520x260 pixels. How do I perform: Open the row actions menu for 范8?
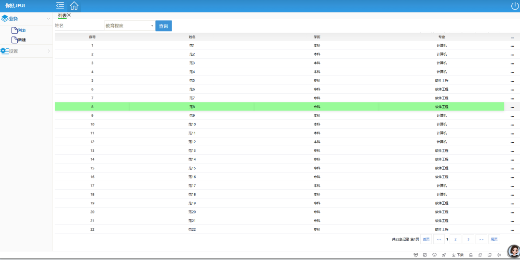(512, 107)
